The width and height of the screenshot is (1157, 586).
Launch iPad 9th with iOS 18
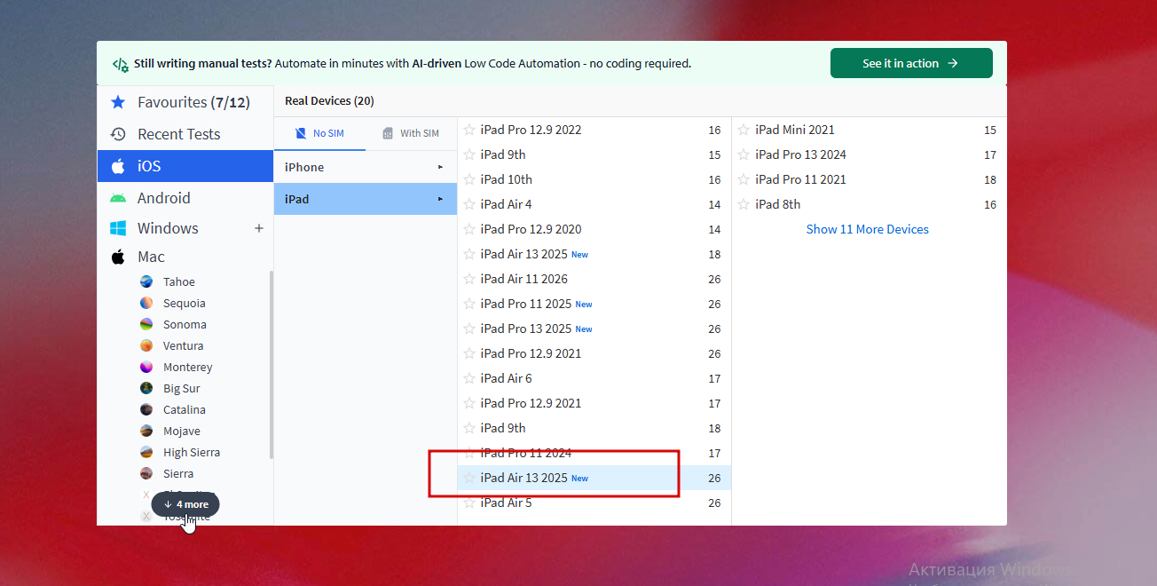click(594, 428)
